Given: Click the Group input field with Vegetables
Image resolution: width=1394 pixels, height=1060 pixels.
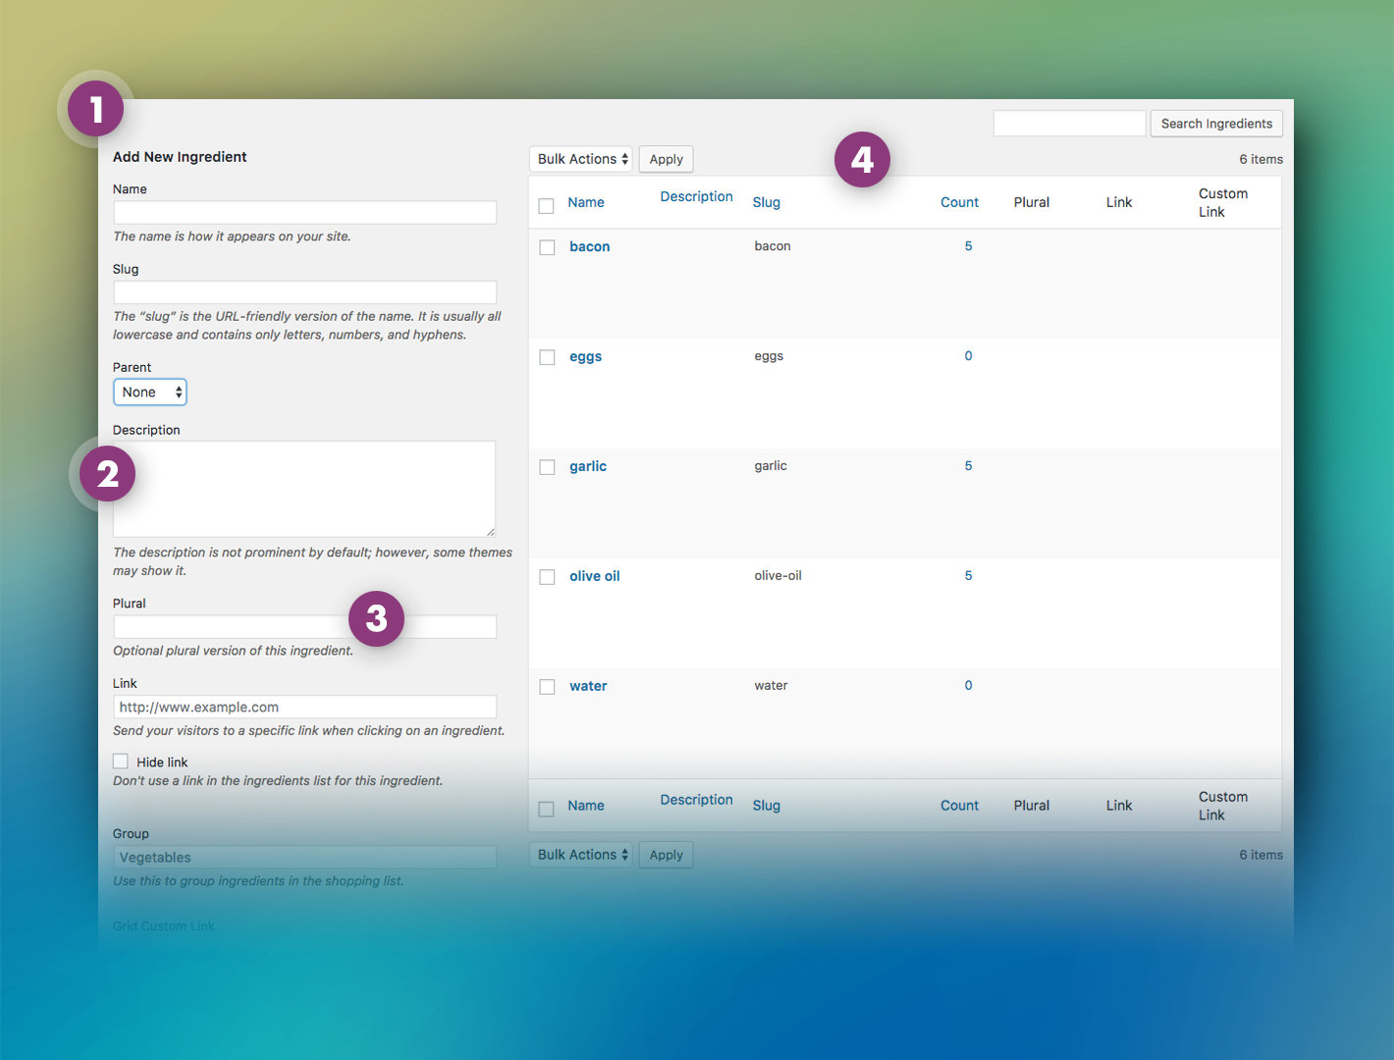Looking at the screenshot, I should click(x=304, y=857).
